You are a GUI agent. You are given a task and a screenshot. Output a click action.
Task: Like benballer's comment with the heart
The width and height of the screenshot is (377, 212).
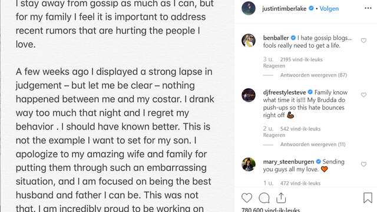point(363,41)
